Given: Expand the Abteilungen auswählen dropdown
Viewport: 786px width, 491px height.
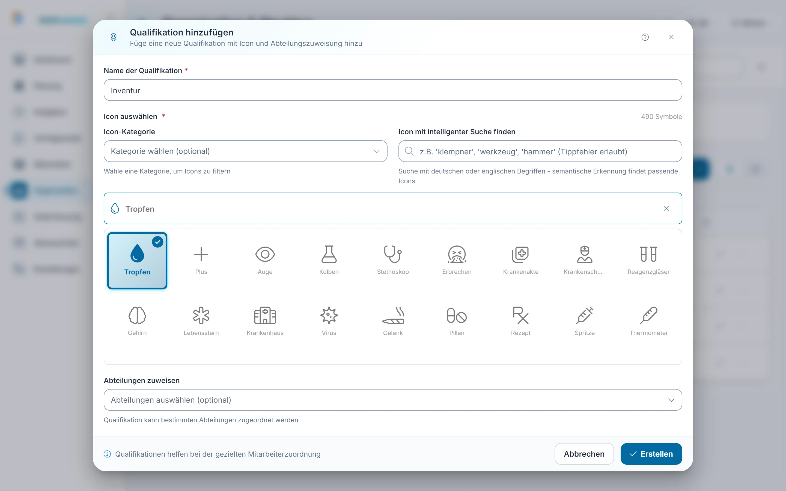Looking at the screenshot, I should point(393,400).
